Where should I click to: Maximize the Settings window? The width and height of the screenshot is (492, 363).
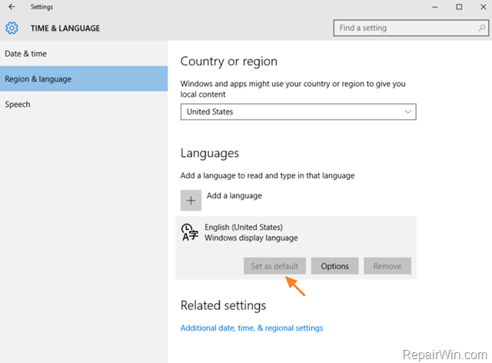[459, 7]
